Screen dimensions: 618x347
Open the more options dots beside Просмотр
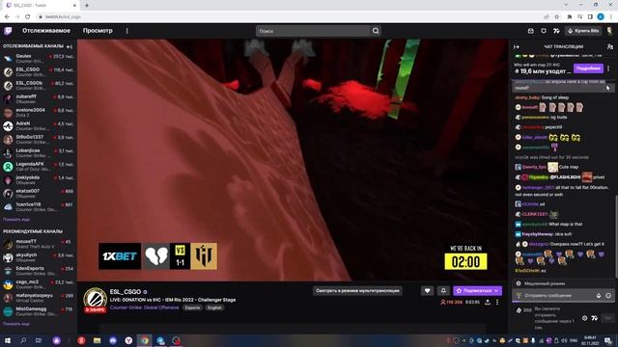click(x=126, y=31)
